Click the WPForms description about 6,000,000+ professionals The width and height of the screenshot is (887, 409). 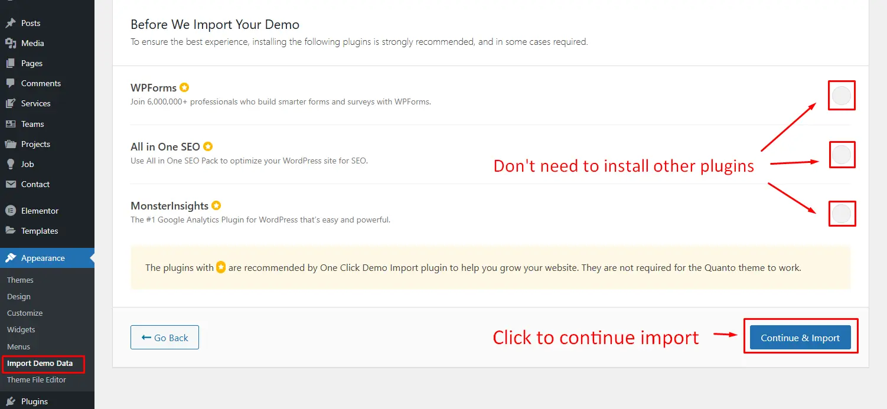281,102
